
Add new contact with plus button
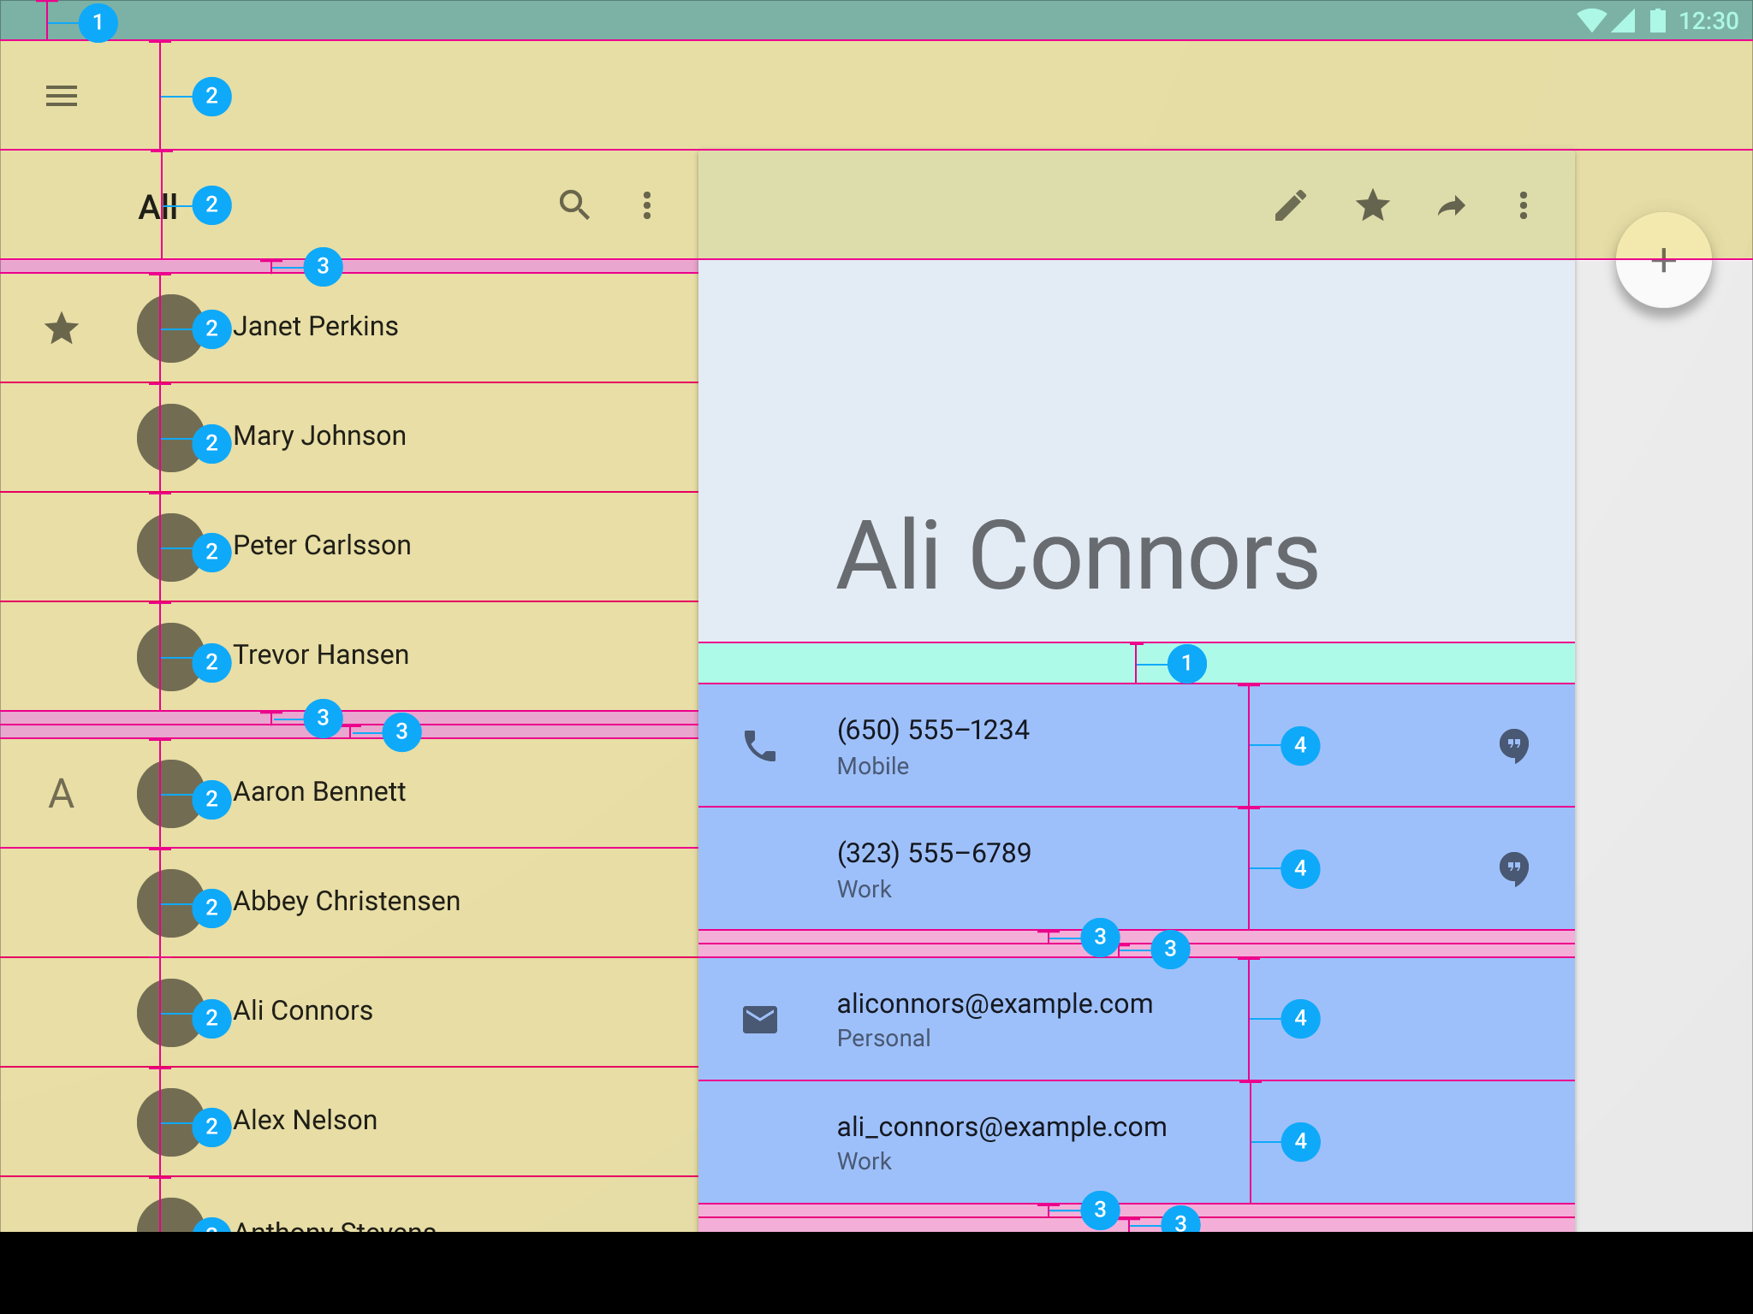1663,260
